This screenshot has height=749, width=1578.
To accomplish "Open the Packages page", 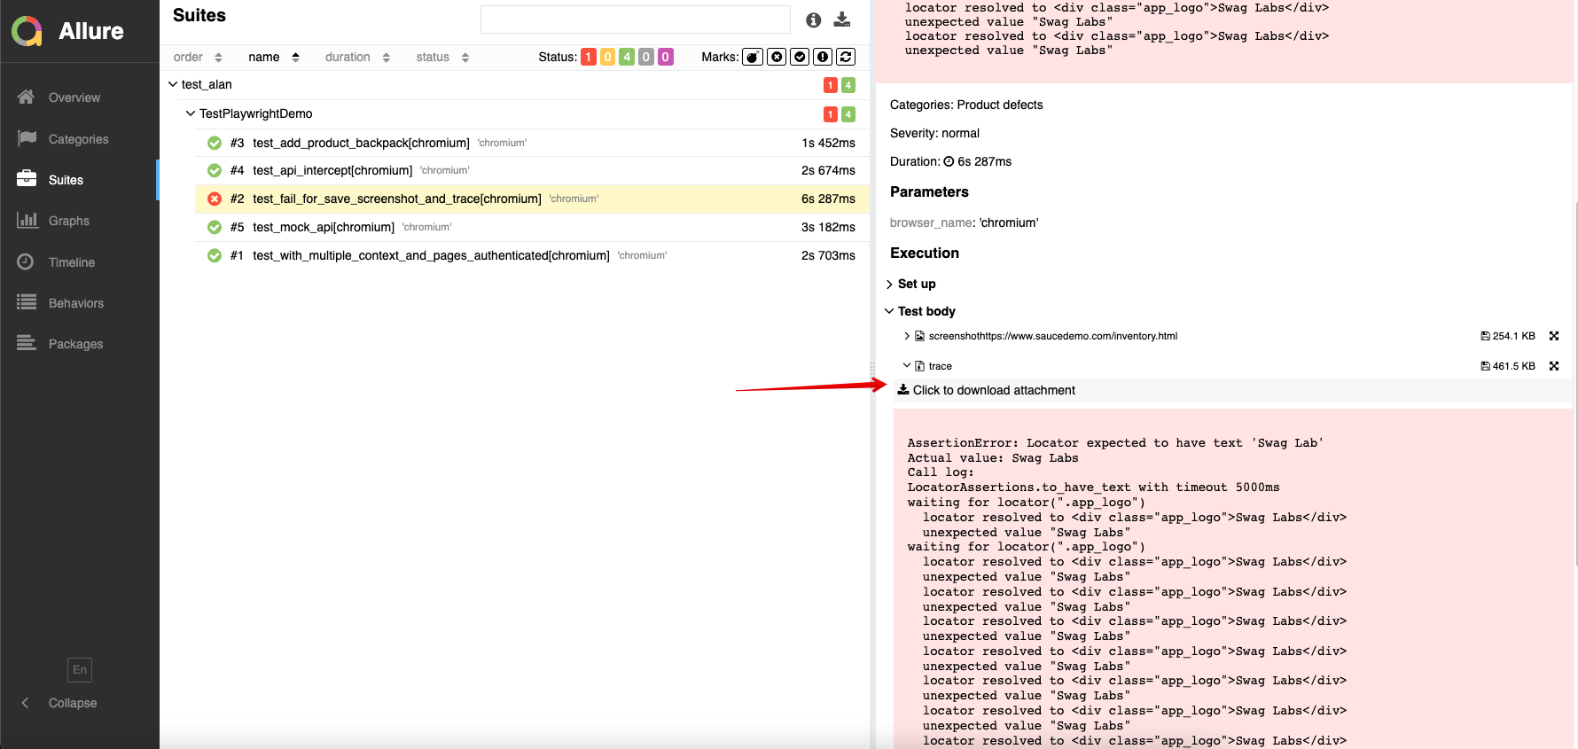I will (x=75, y=344).
